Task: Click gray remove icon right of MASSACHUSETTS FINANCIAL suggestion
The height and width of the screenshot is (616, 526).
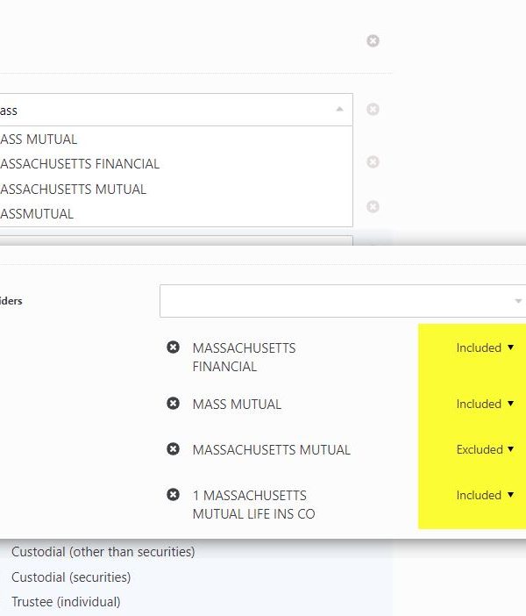Action: (373, 162)
